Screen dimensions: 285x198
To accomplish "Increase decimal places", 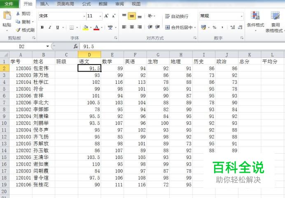I will tap(232, 28).
